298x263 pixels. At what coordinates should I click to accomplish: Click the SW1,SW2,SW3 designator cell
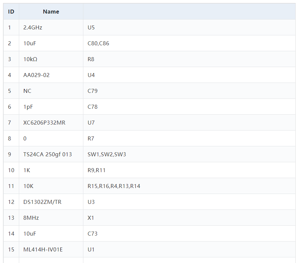tap(189, 154)
